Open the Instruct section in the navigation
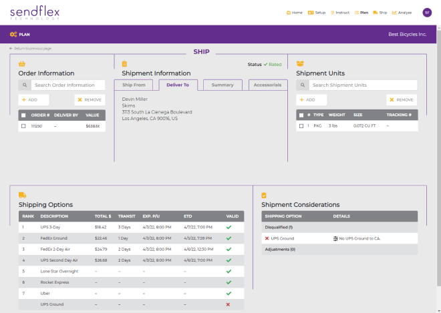 [x=339, y=13]
